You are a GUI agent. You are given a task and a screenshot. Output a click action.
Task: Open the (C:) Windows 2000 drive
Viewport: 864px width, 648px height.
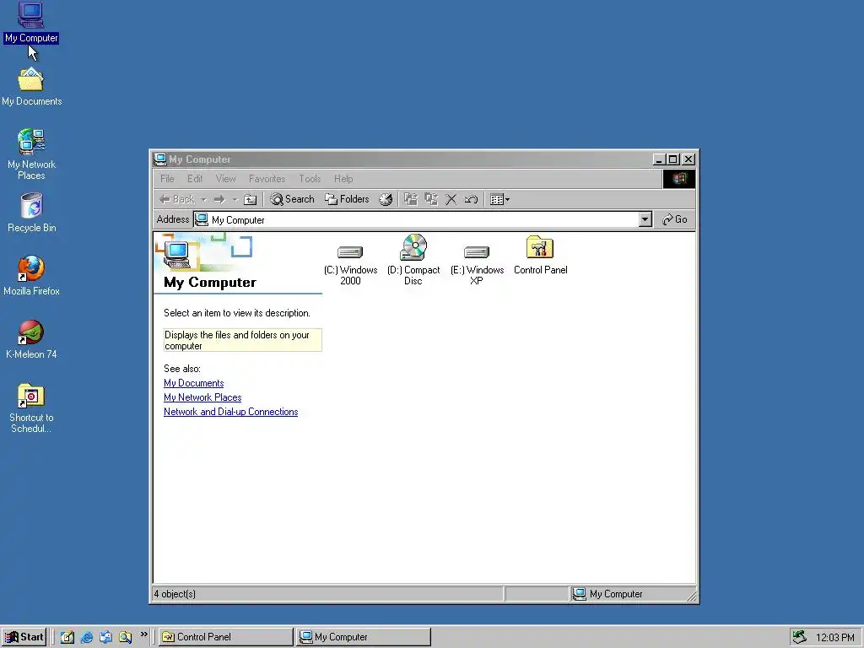click(350, 264)
